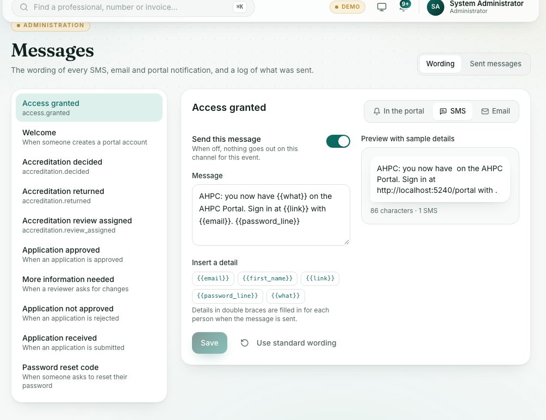Click the SMS chat bubble icon

(443, 111)
